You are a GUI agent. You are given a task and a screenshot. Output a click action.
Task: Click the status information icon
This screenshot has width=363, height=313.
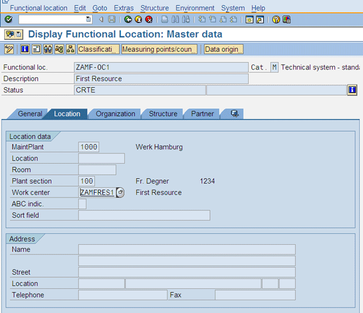point(352,90)
